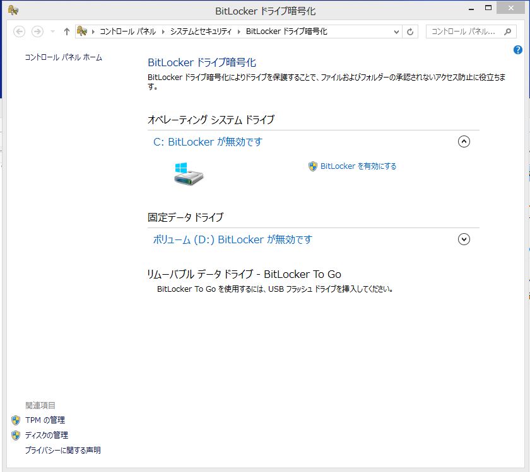Expand arrow after コントロール パネル breadcrumb
The image size is (530, 472).
[163, 32]
